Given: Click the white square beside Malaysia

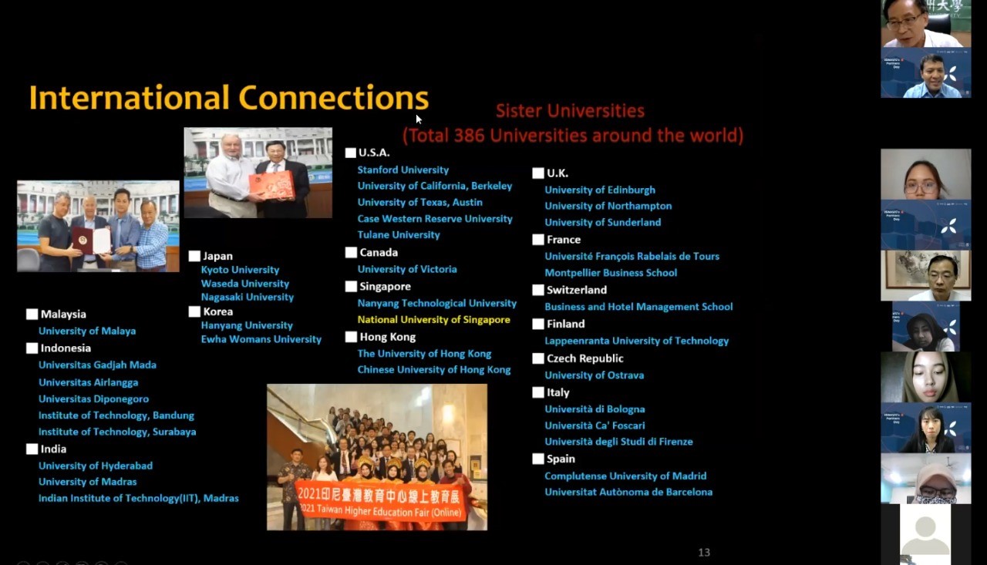Looking at the screenshot, I should (32, 314).
